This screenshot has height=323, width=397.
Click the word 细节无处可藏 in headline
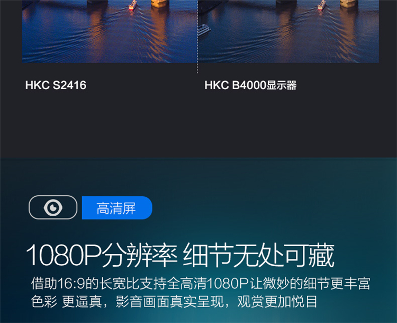[258, 255]
